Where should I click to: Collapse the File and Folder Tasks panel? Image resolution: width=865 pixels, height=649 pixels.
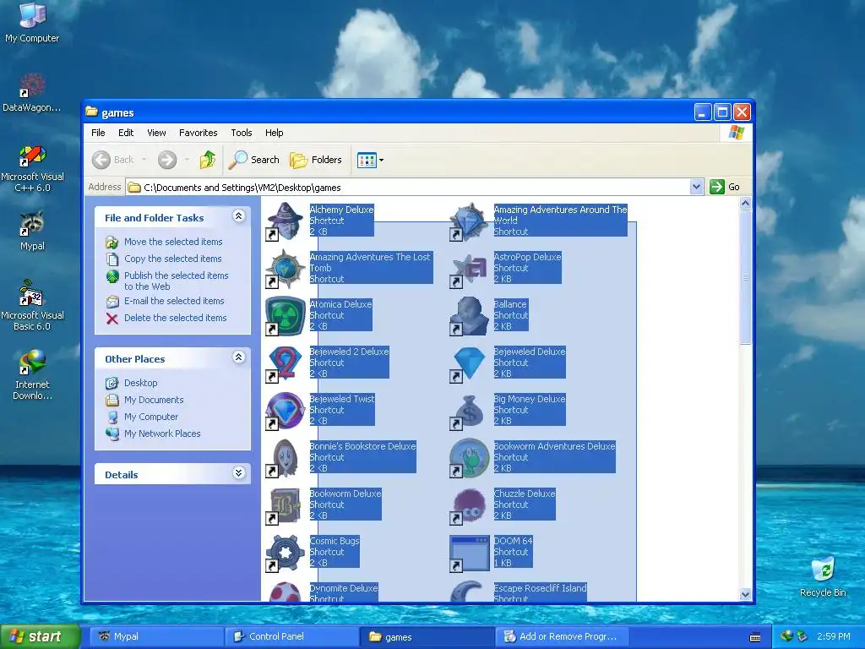point(239,215)
